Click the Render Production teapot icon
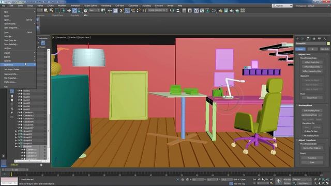Screen dimensions: 331x186 (232, 10)
